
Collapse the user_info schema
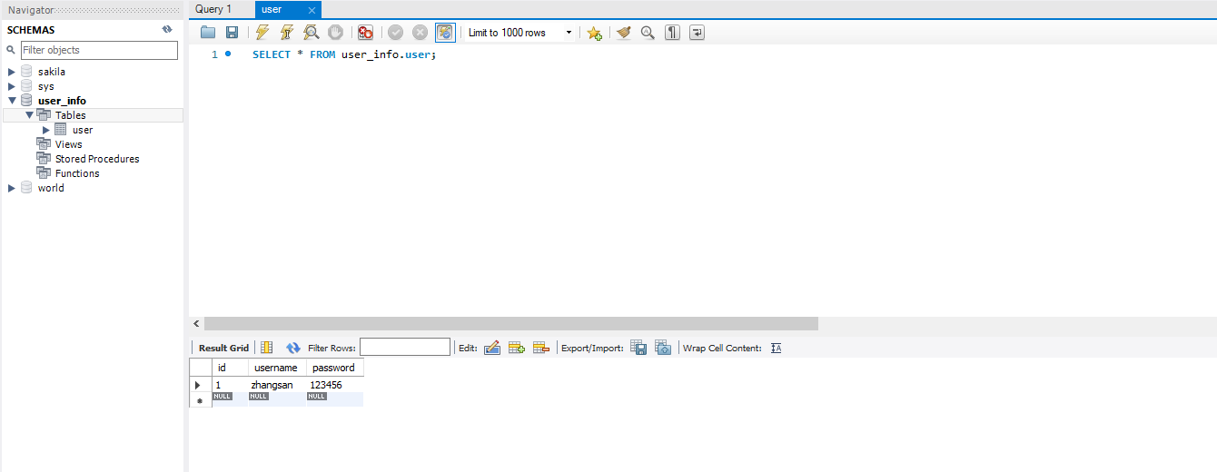click(11, 101)
